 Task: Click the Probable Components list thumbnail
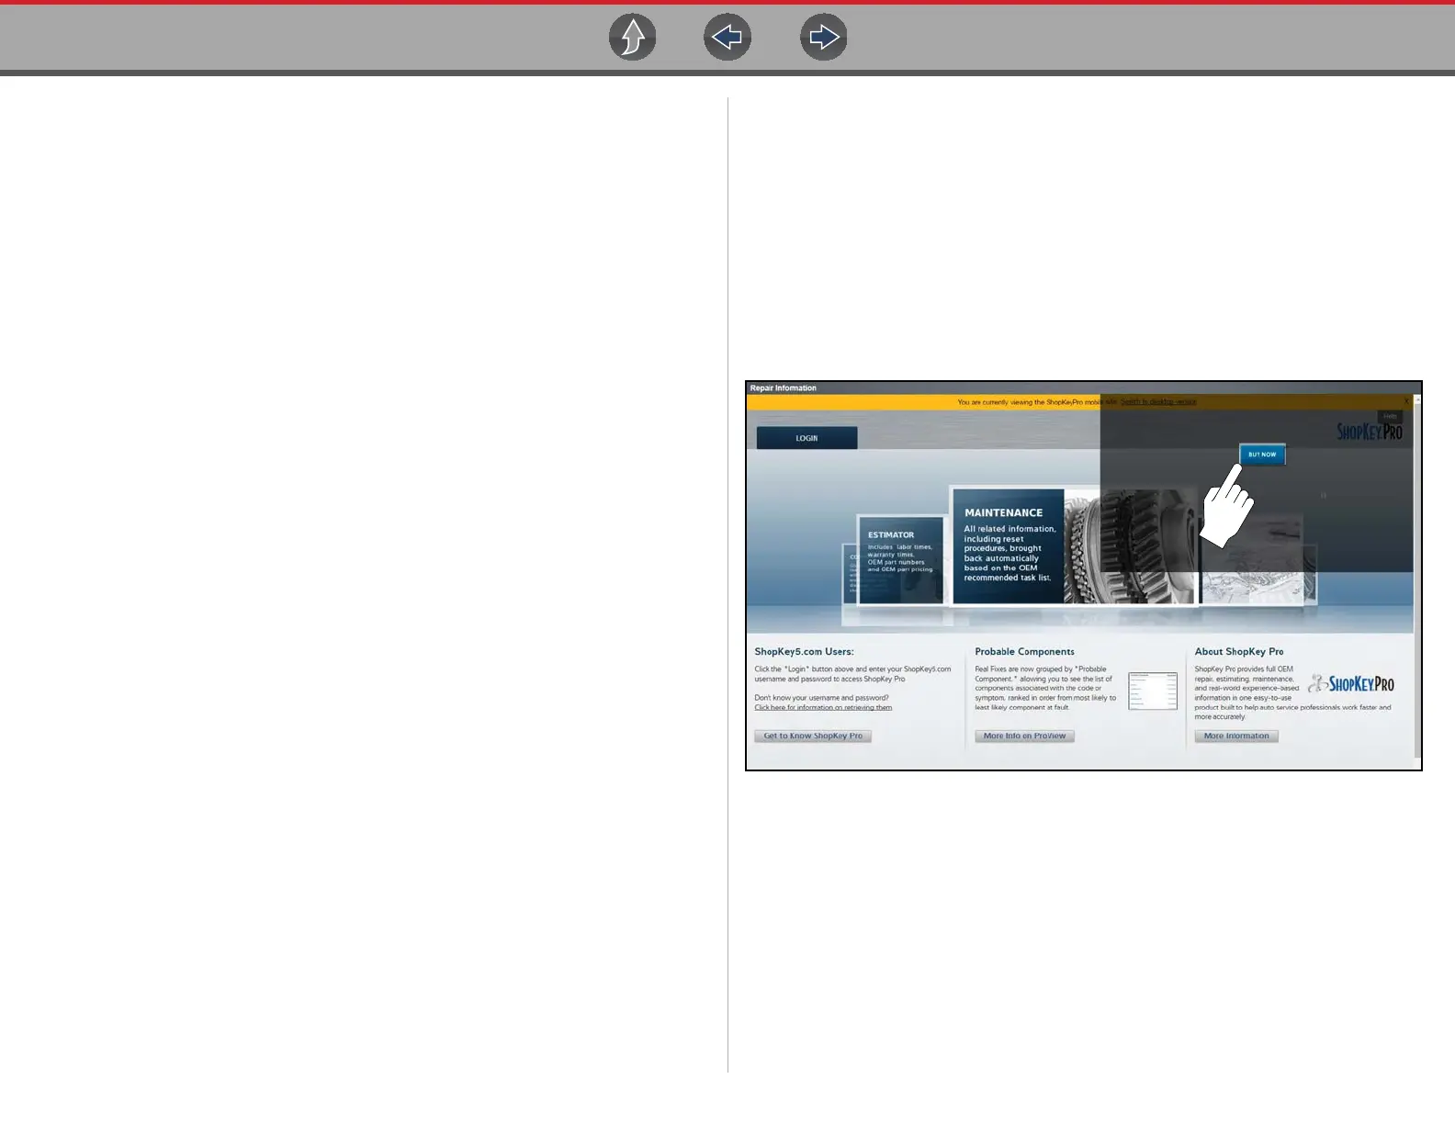[x=1153, y=691]
